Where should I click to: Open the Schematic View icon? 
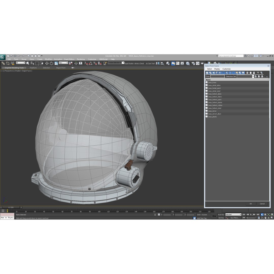[x=182, y=63]
